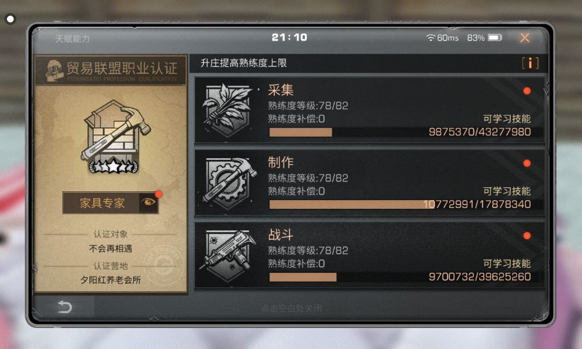Screen dimensions: 582x349
Task: Click the red dot on 采集 row
Action: (527, 91)
